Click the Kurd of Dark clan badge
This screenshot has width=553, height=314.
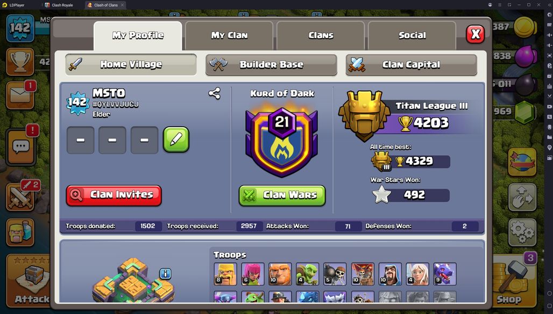point(282,141)
